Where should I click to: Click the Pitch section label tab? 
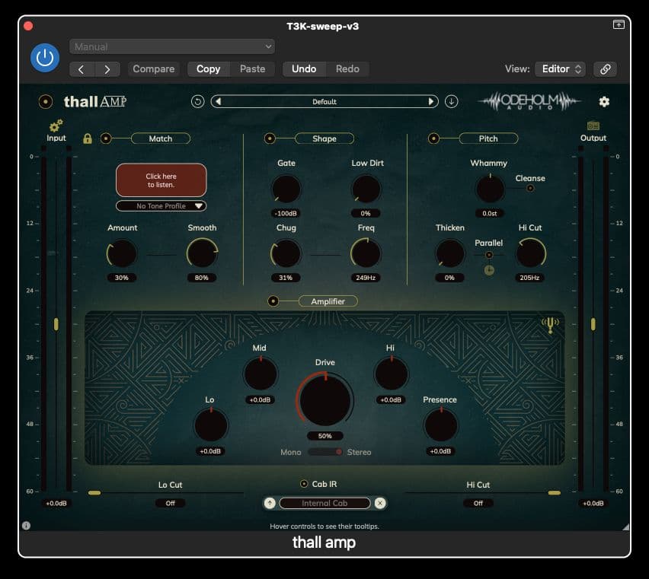coord(488,138)
